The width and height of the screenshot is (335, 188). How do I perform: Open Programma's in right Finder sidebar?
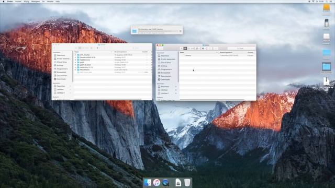(166, 69)
